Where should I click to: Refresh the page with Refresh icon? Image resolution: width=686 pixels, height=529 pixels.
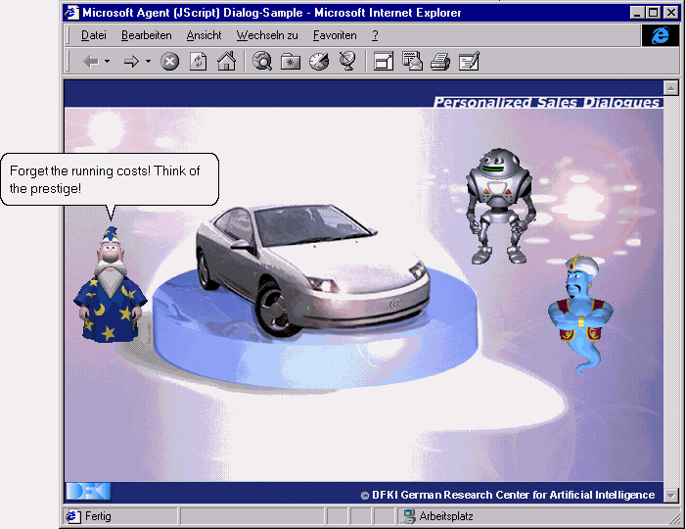(x=199, y=62)
